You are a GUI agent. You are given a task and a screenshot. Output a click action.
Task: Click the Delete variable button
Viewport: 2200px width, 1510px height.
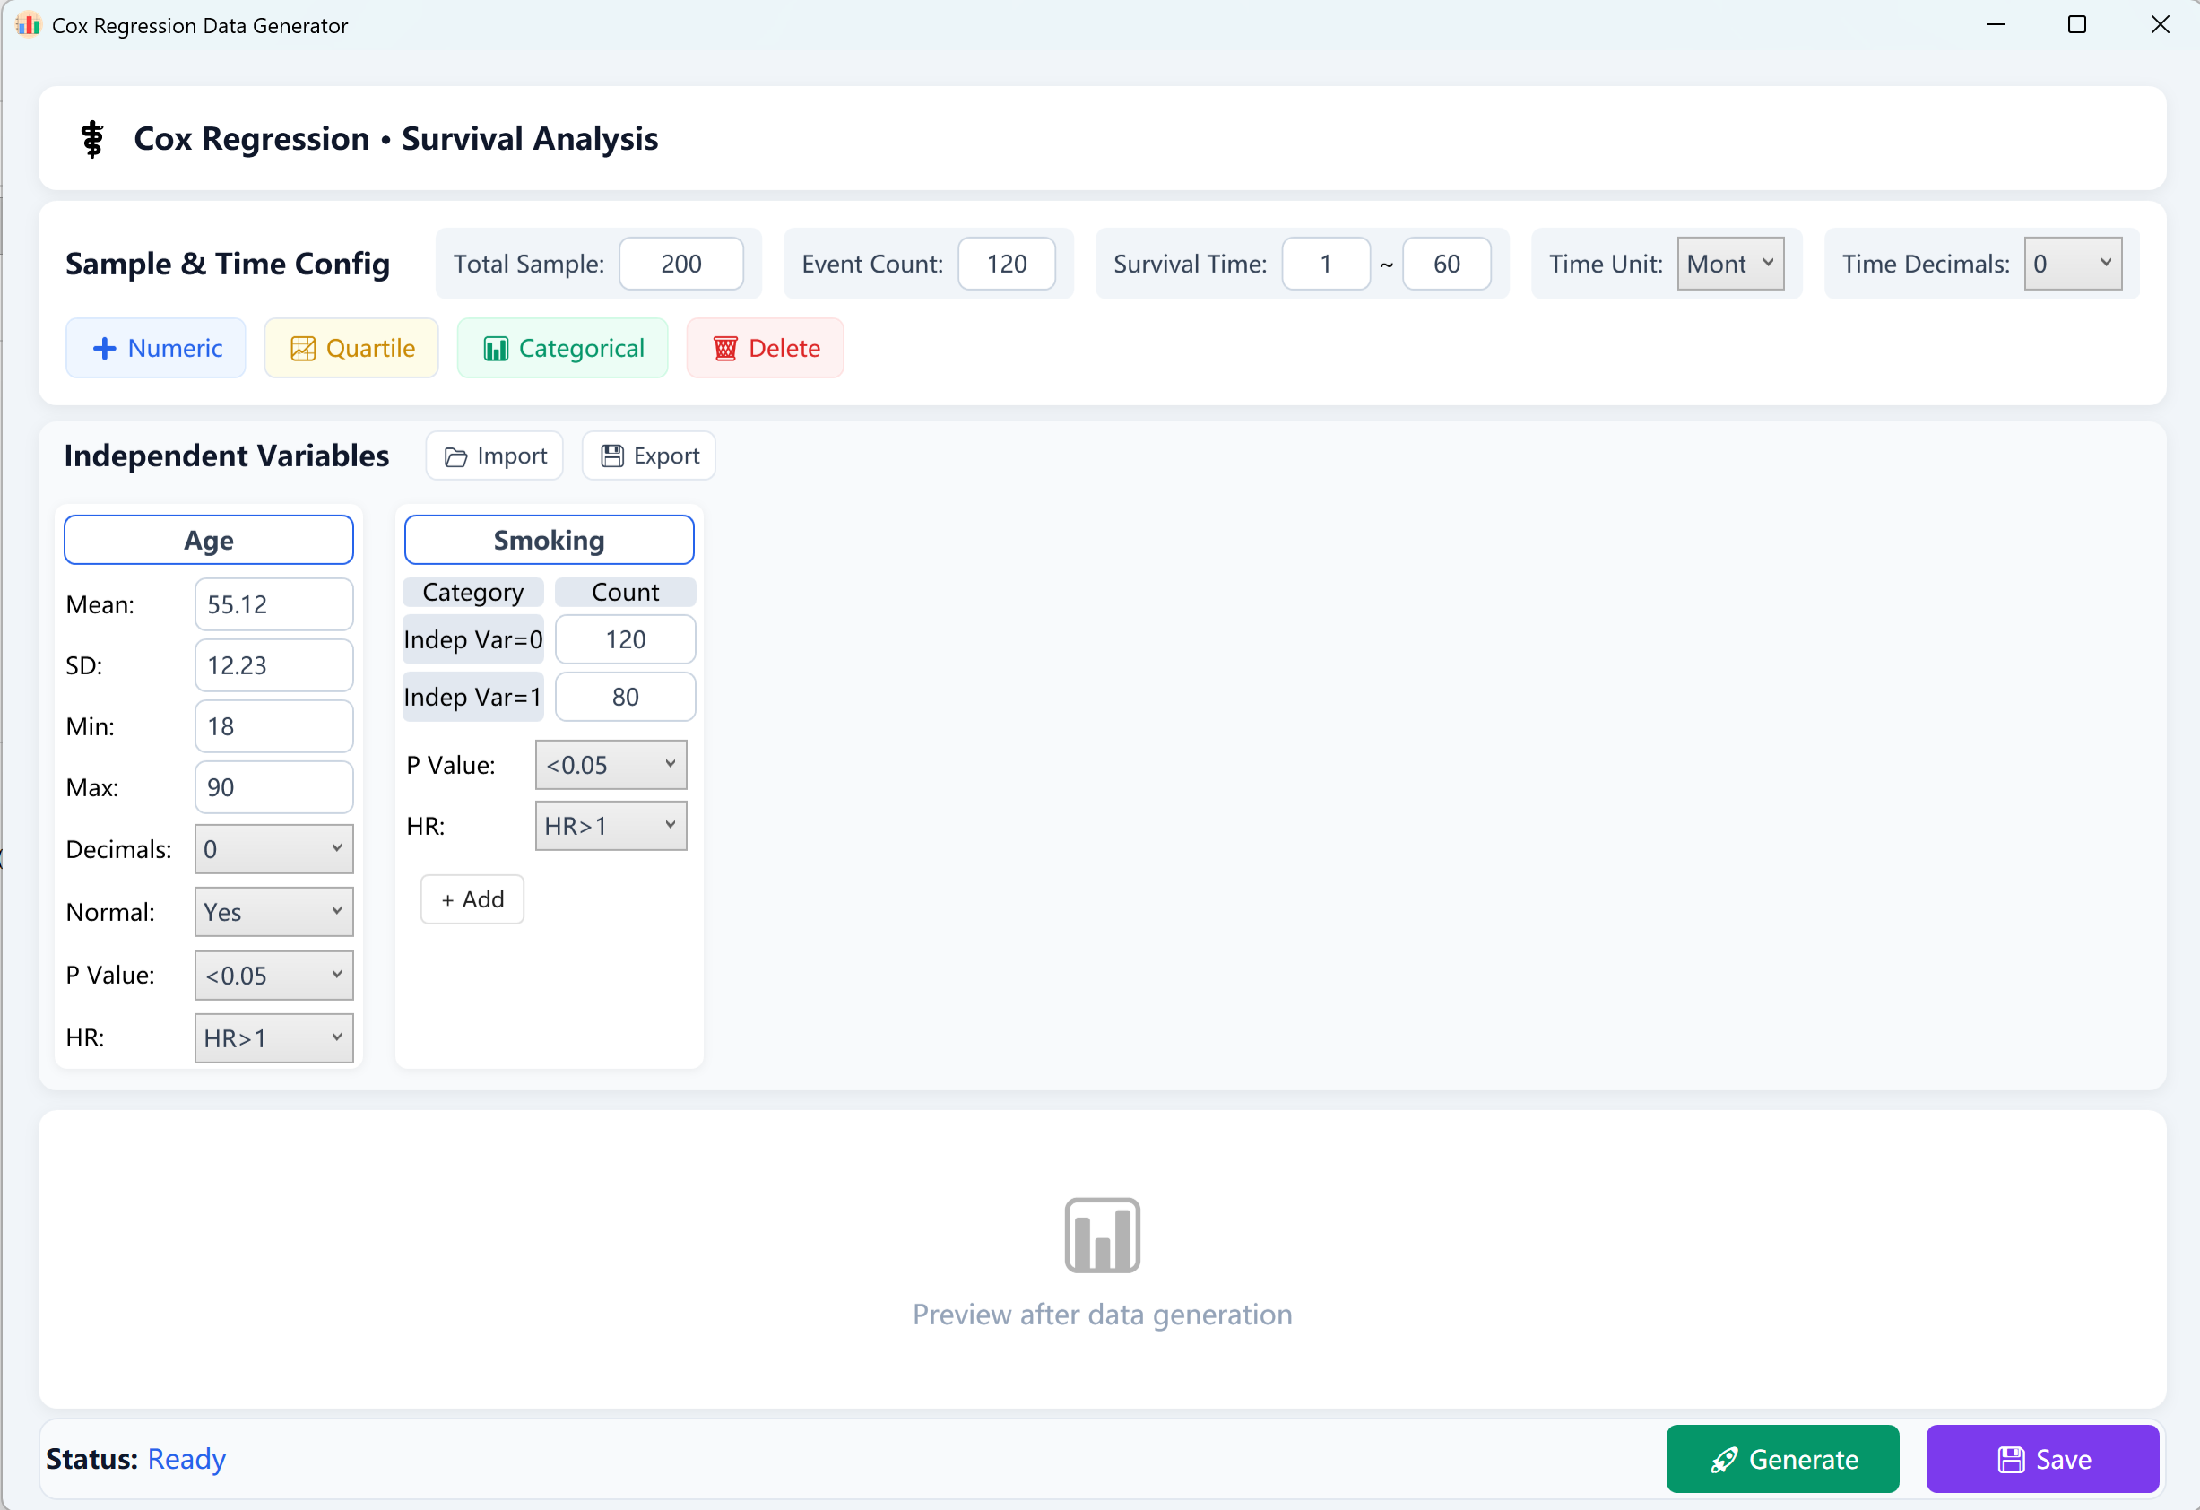765,347
